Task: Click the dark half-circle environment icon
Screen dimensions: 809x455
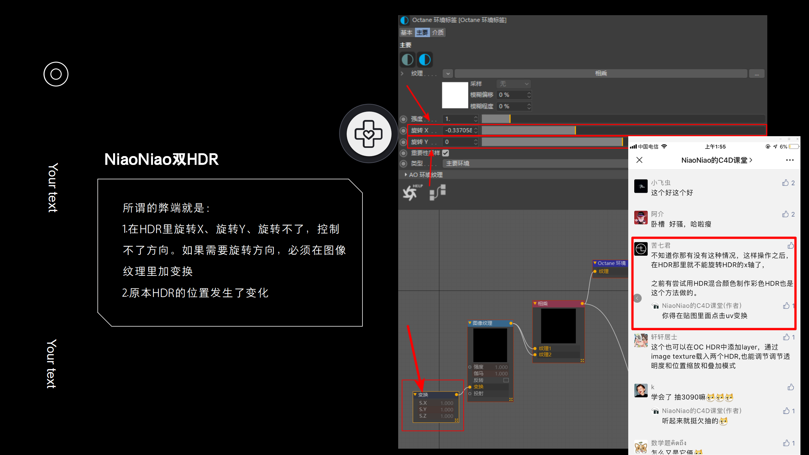Action: (x=407, y=60)
